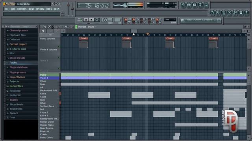Open the Line snap dropdown

point(170,20)
